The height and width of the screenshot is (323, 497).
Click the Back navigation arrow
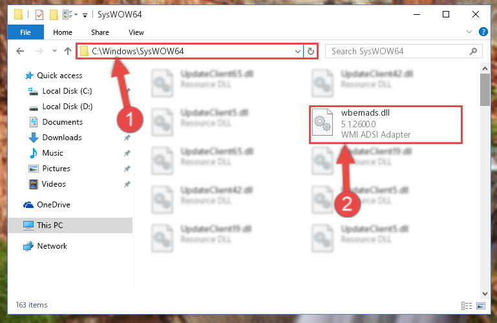(20, 51)
